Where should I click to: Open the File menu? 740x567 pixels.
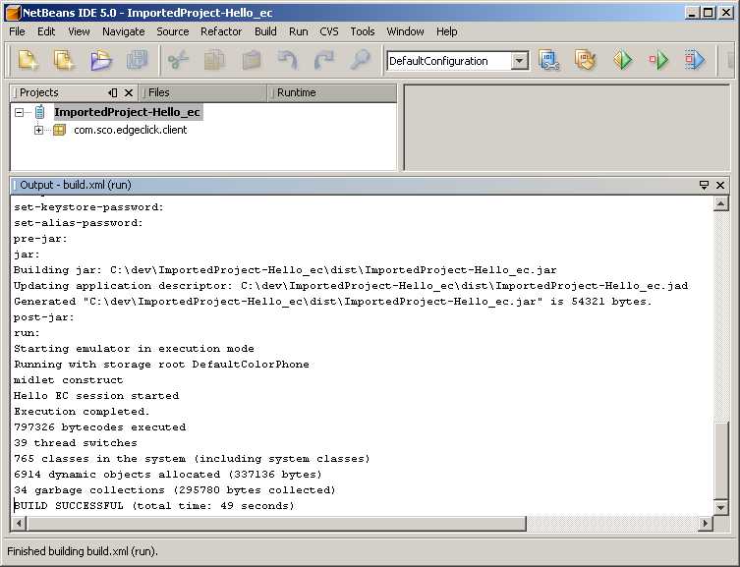(17, 31)
